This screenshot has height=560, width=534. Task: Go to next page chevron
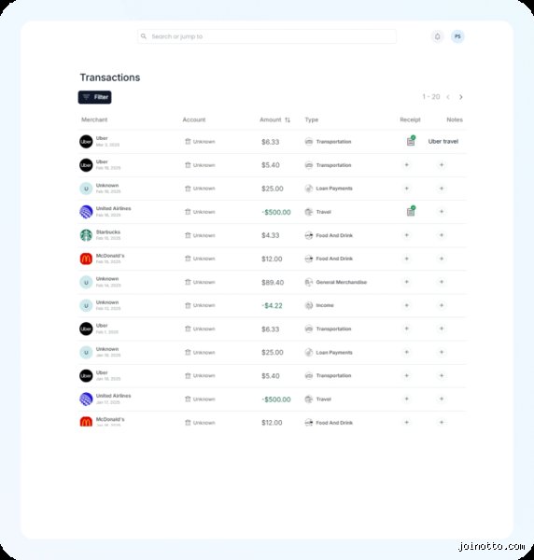point(461,97)
